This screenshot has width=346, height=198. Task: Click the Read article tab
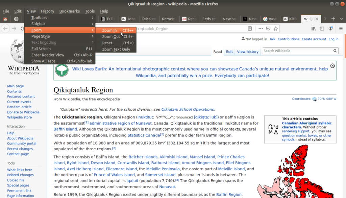coord(217,51)
